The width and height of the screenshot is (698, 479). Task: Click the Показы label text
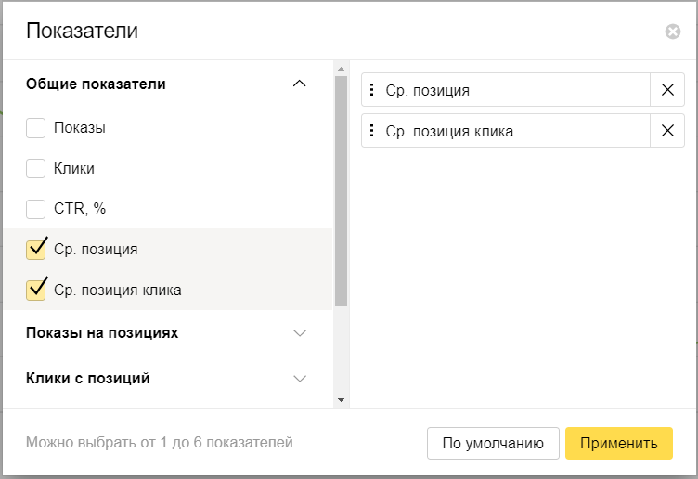(x=80, y=128)
